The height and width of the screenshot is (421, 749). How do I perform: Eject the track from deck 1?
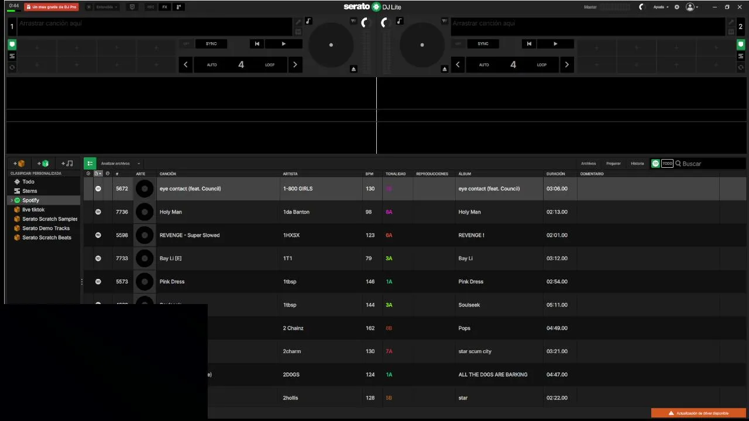(x=353, y=69)
